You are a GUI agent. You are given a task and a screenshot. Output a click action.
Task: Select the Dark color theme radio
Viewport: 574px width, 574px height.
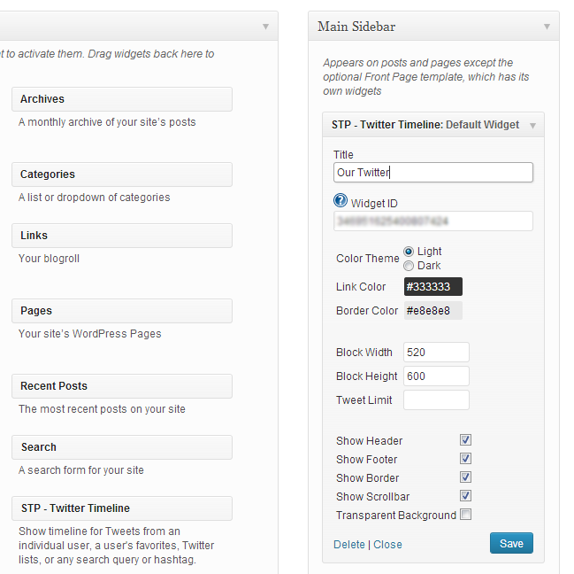tap(409, 266)
